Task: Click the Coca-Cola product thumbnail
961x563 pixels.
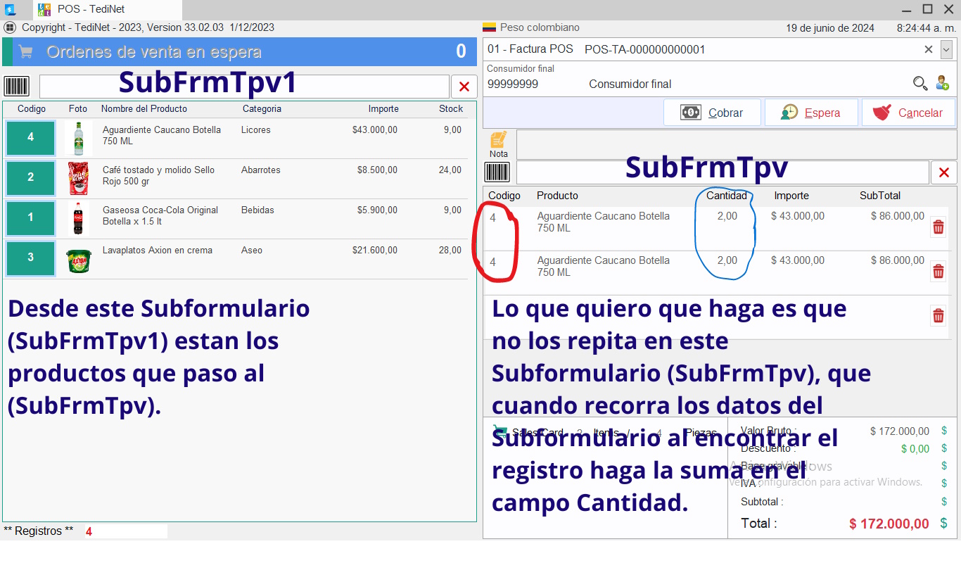Action: pos(78,218)
